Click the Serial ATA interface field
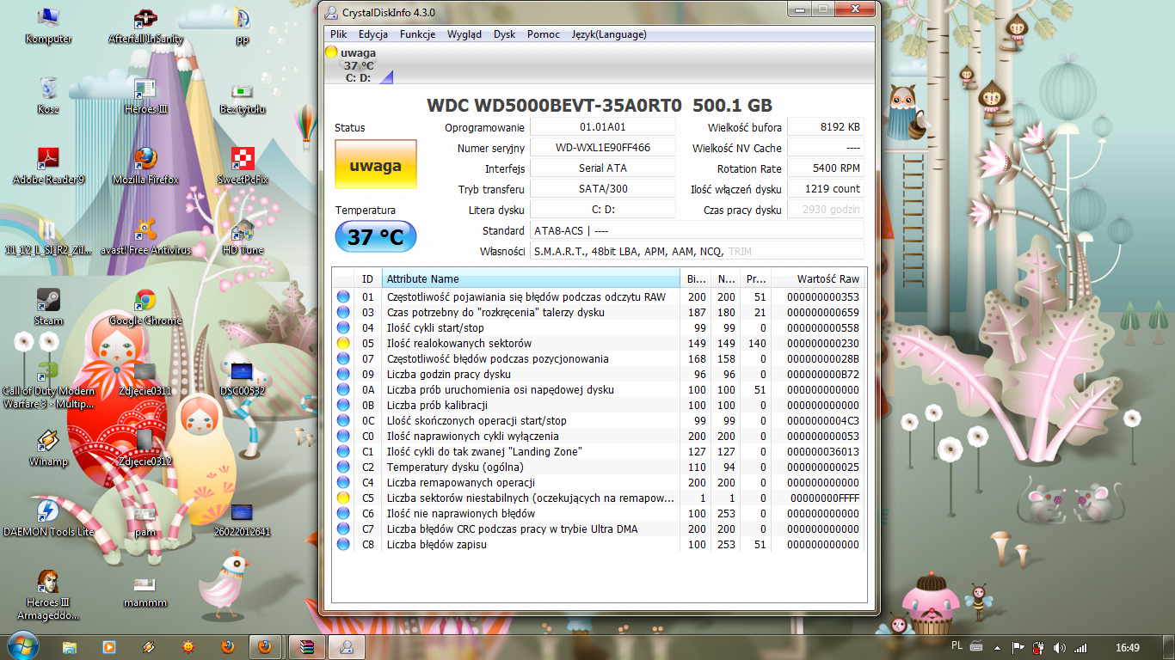The width and height of the screenshot is (1175, 660). (x=603, y=168)
